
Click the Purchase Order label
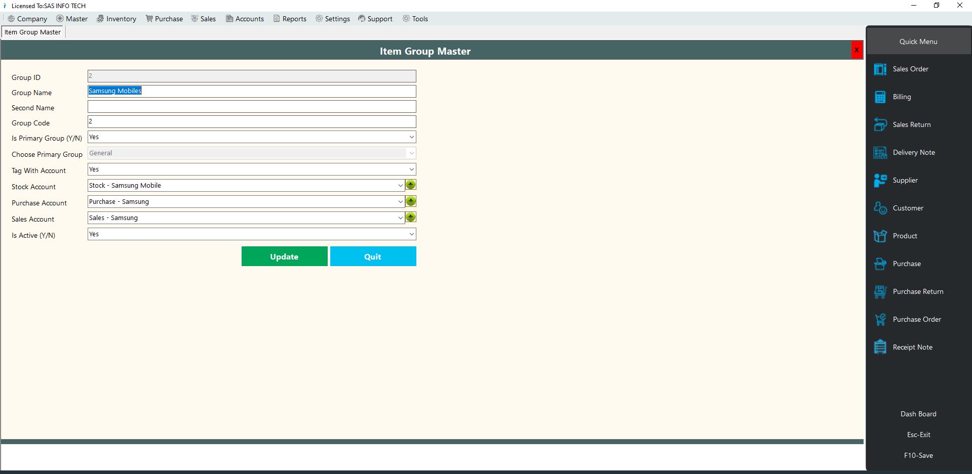(917, 319)
